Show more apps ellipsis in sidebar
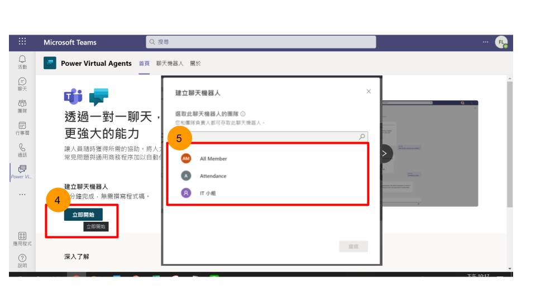Image resolution: width=536 pixels, height=301 pixels. [x=22, y=195]
